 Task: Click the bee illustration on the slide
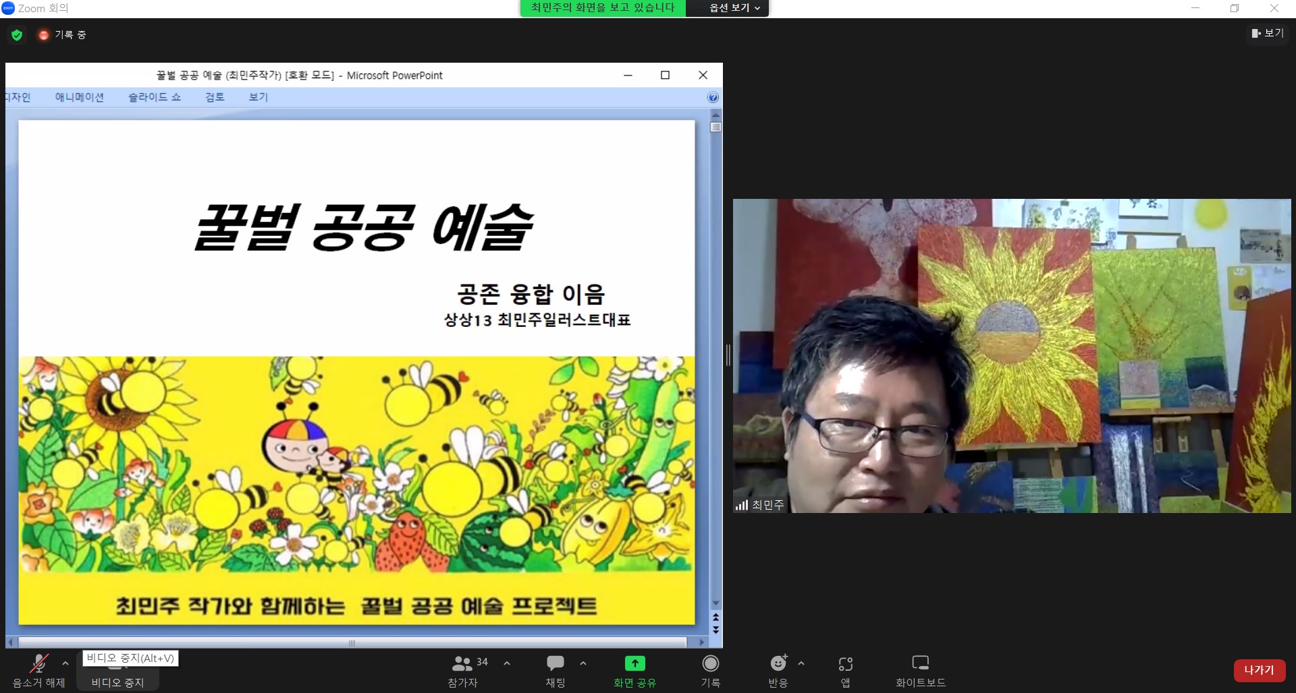pyautogui.click(x=356, y=464)
